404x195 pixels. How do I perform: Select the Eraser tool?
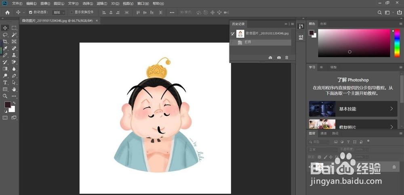pos(14,62)
